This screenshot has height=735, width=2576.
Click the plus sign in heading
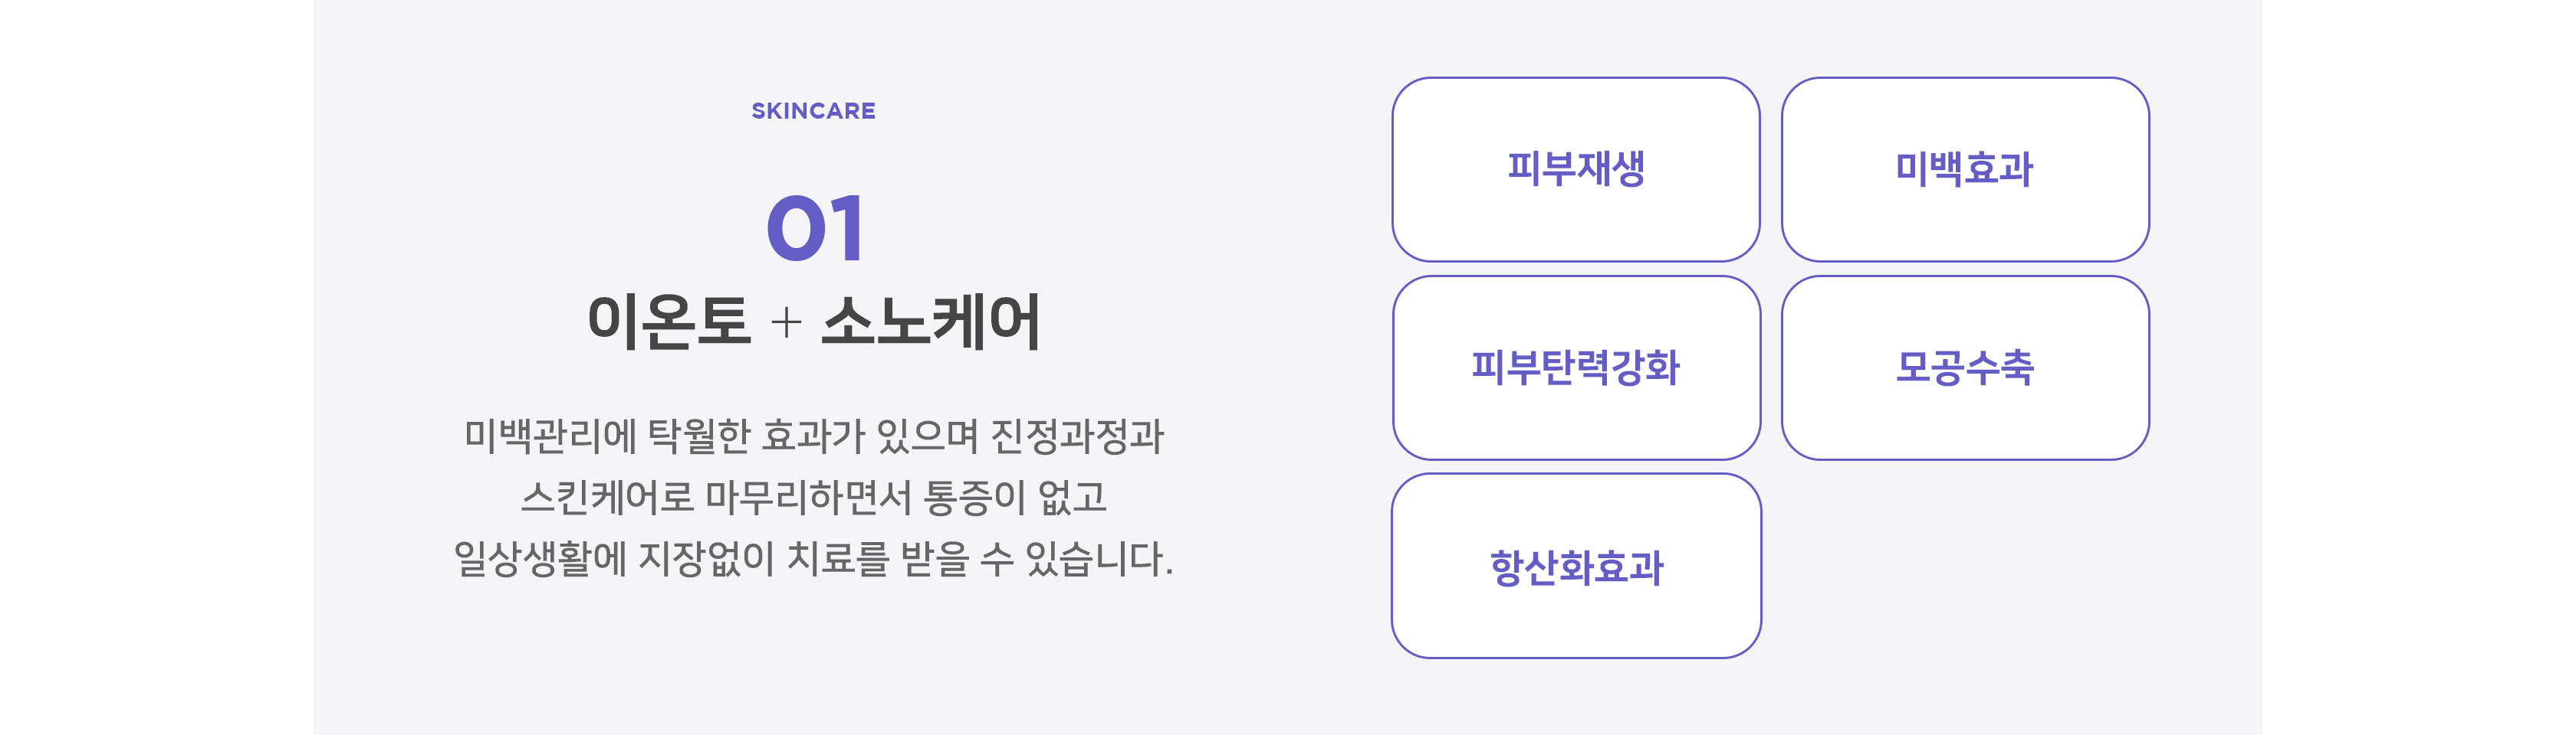coord(786,322)
